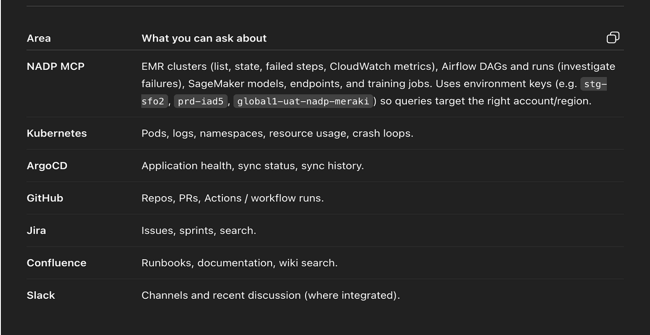Image resolution: width=650 pixels, height=335 pixels.
Task: Click the GitHub area label
Action: coord(45,198)
